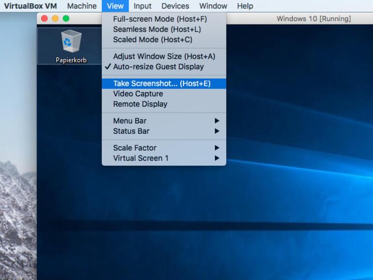Open the Input menu
Screen dimensions: 373x280
pos(142,6)
